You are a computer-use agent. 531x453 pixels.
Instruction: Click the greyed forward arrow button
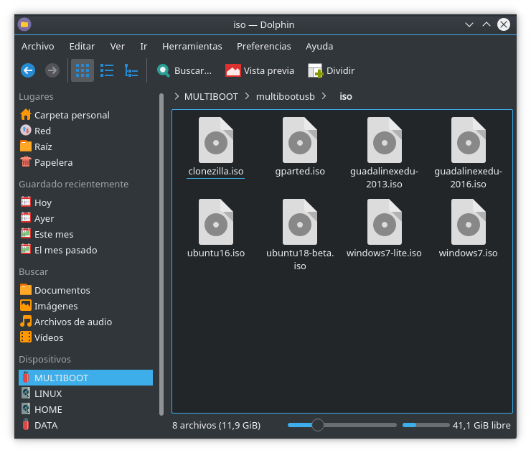(52, 70)
